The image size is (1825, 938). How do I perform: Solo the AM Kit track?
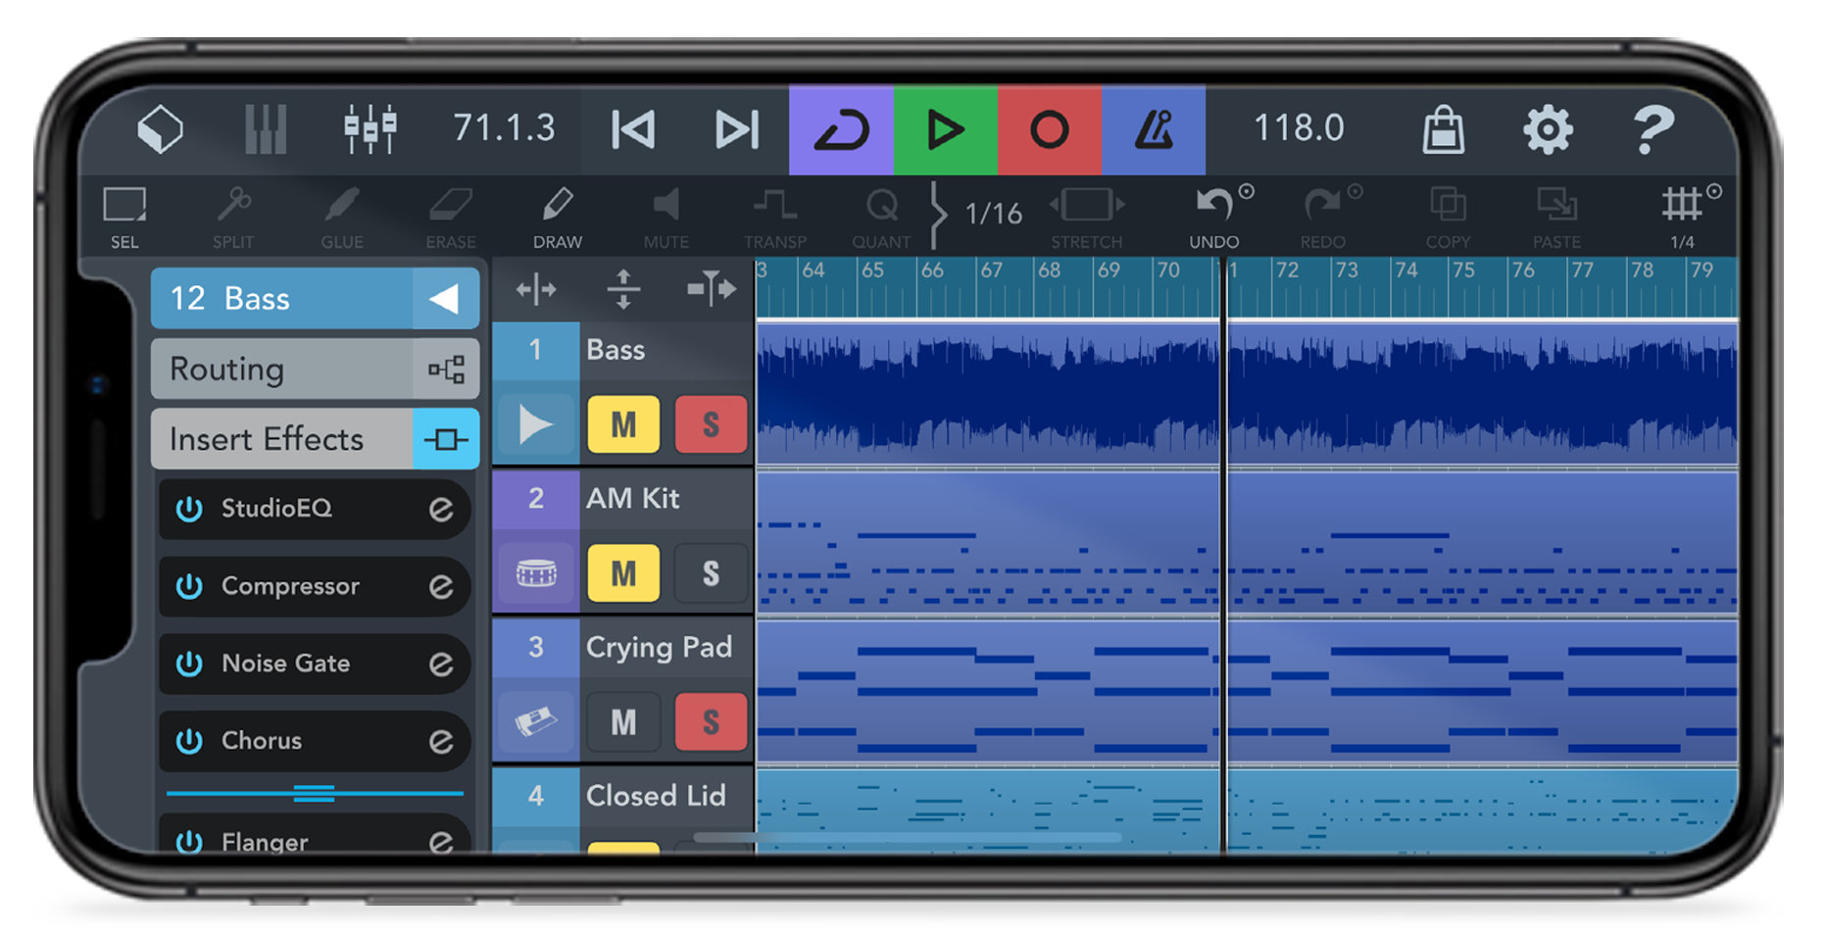coord(710,573)
